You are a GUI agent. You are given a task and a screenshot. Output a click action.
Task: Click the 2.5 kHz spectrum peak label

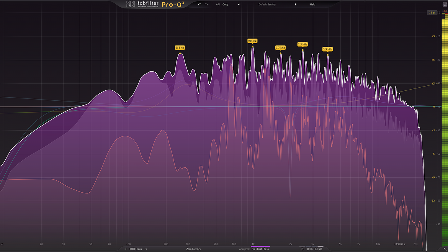point(302,44)
